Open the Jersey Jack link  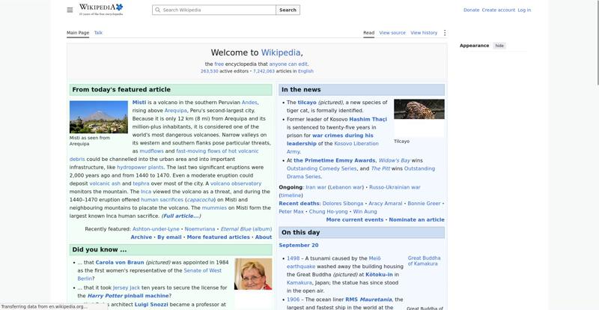(127, 288)
